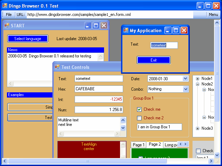Screen dimensions: 222x166
Task: Switch to the Page 2 tab
Action: (x=155, y=144)
